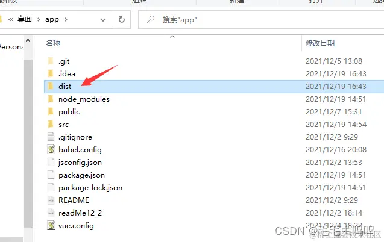
Task: Select the file name node_modules
Action: pyautogui.click(x=84, y=99)
